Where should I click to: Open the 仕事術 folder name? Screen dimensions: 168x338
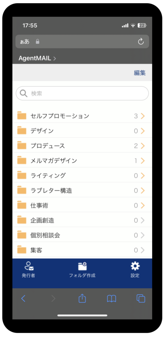click(39, 205)
